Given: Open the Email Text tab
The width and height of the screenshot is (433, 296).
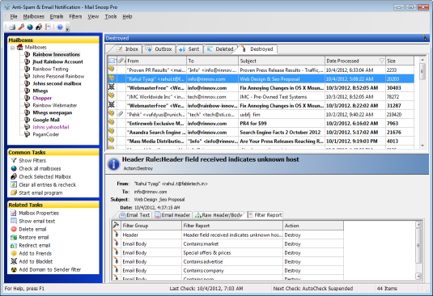Looking at the screenshot, I should coord(135,215).
